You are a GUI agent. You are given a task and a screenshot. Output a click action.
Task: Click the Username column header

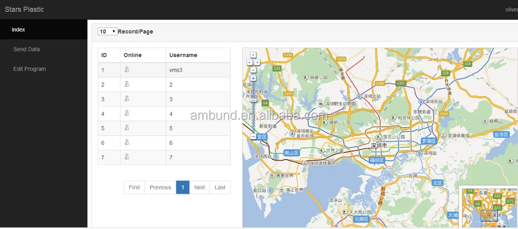click(x=198, y=55)
